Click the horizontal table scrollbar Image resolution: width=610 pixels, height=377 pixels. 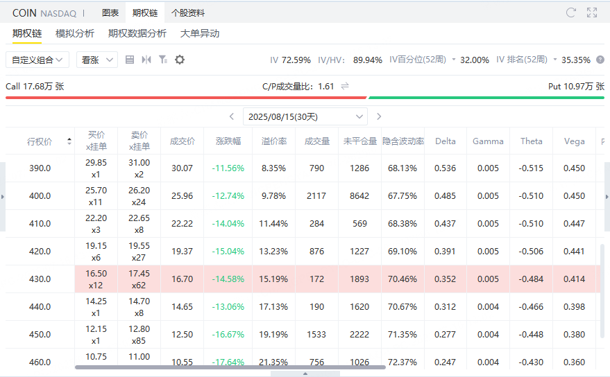[x=230, y=367]
